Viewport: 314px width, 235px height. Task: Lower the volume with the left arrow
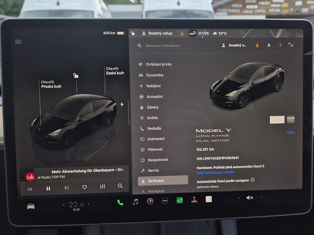click(239, 198)
